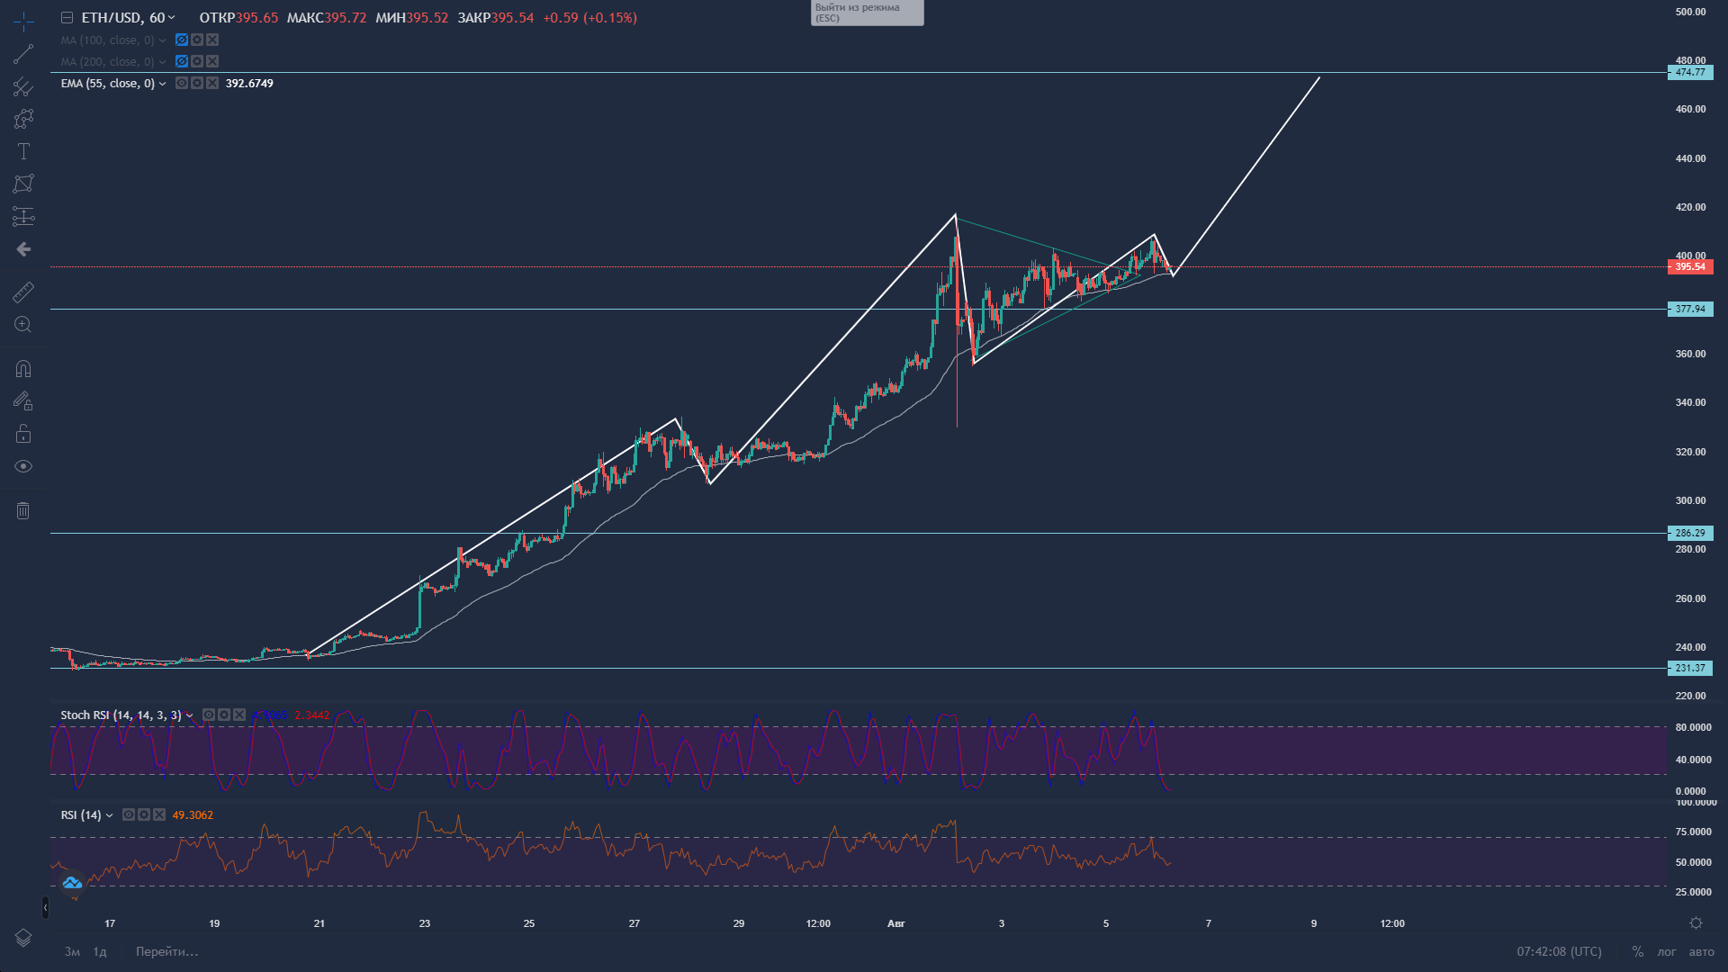
Task: Open settings for MA 100 indicator
Action: click(197, 40)
